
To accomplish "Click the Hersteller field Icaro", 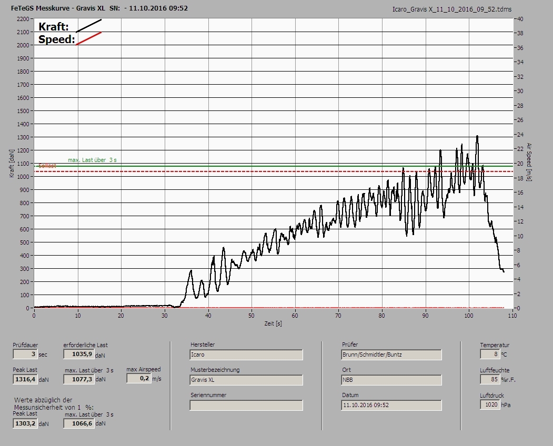I will tap(246, 354).
